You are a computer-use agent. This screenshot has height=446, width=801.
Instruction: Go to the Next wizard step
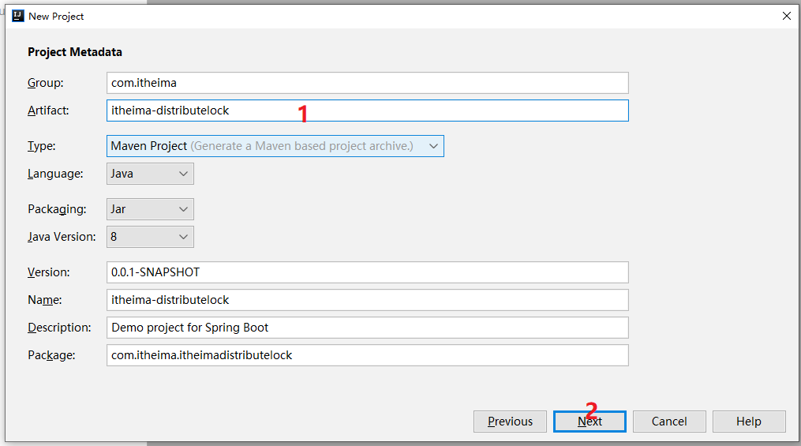click(590, 422)
